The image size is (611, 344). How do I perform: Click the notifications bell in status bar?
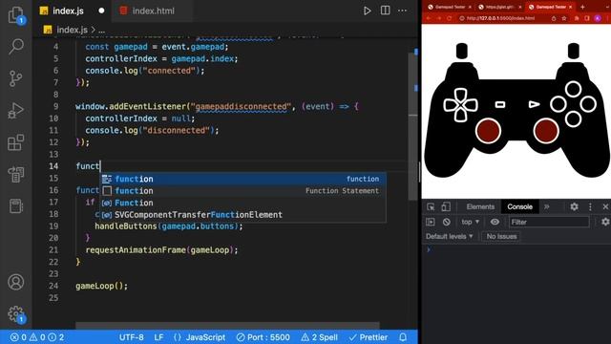[x=403, y=337]
